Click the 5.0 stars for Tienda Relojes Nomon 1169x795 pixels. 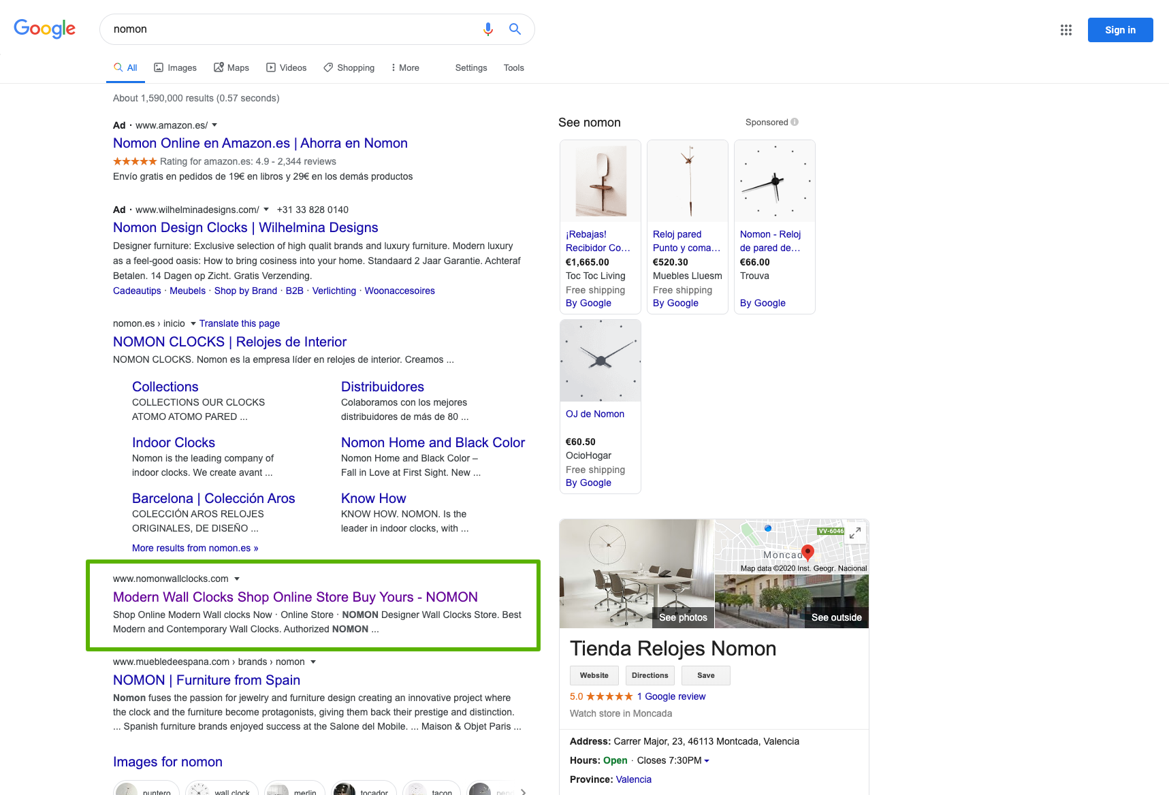coord(609,696)
